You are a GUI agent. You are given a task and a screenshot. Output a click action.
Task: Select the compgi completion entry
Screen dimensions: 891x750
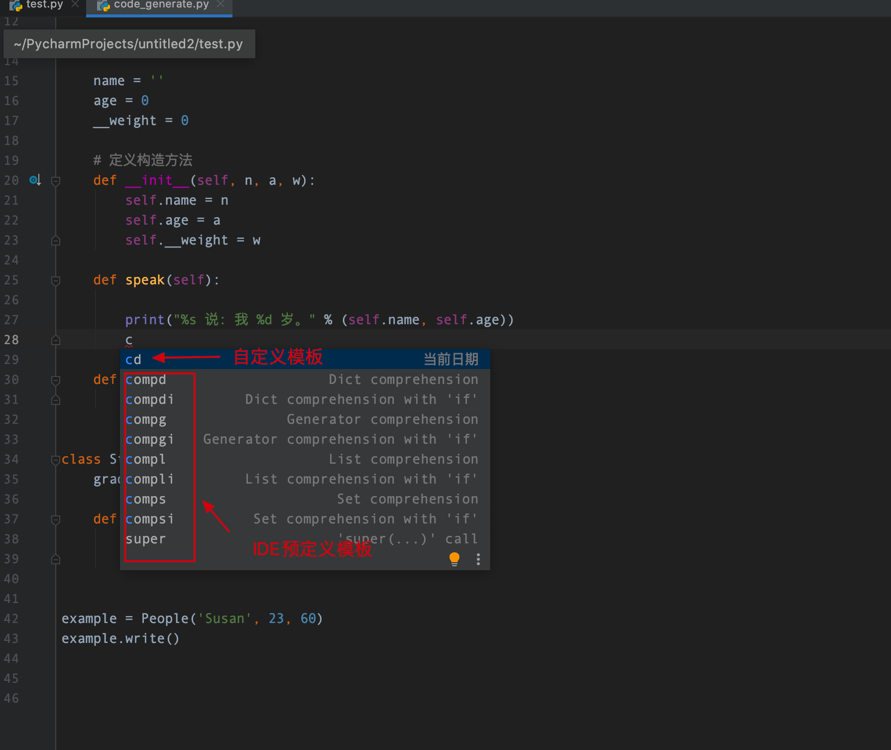click(x=305, y=439)
